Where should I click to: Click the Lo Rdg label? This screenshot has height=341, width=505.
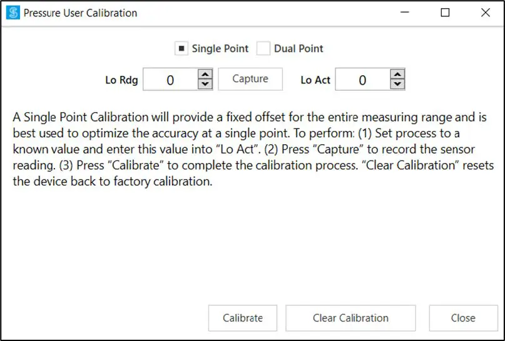(121, 80)
